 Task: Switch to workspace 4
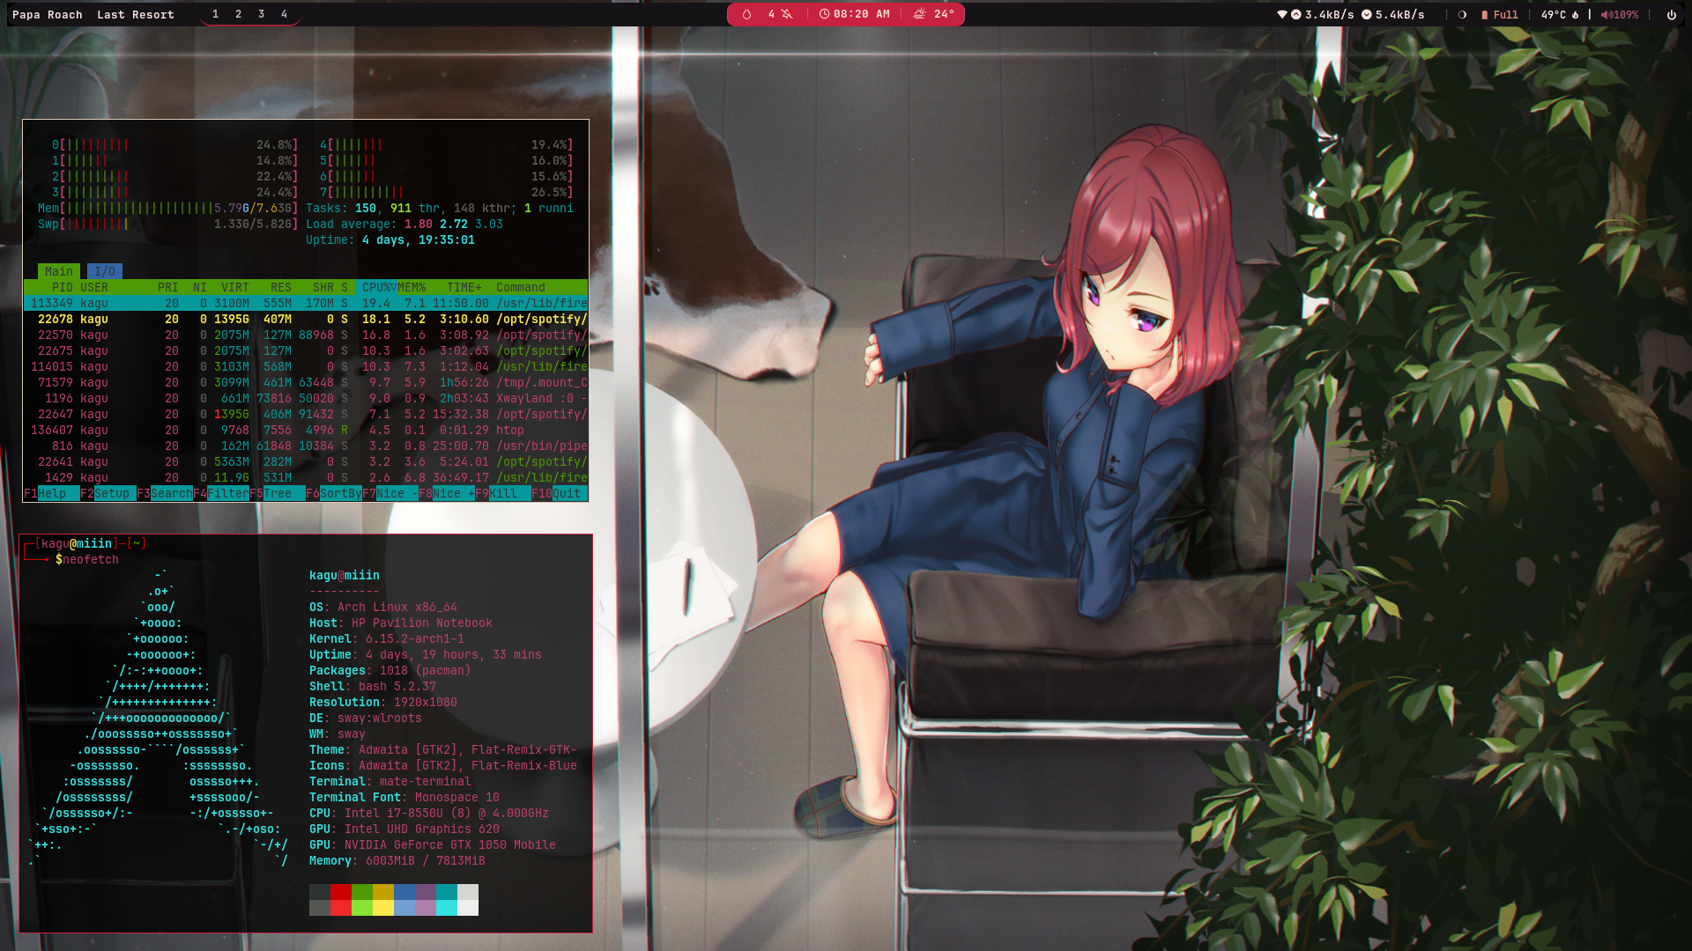tap(284, 14)
